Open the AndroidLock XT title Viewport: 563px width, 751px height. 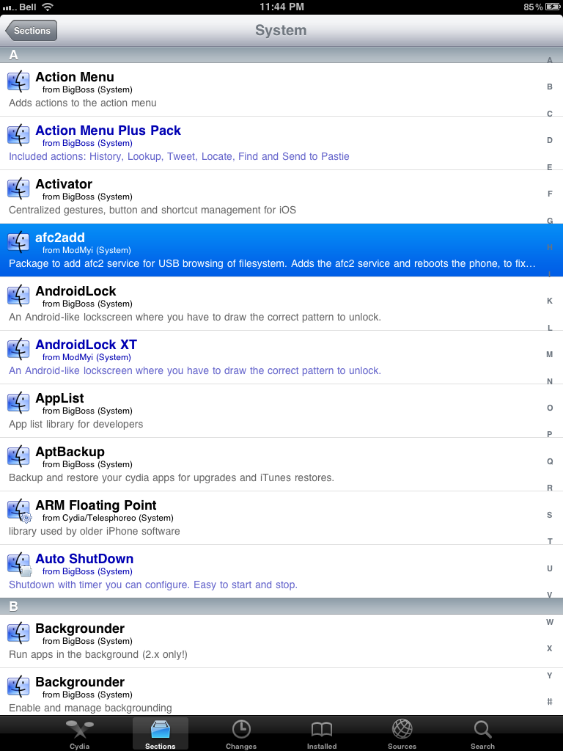[87, 345]
